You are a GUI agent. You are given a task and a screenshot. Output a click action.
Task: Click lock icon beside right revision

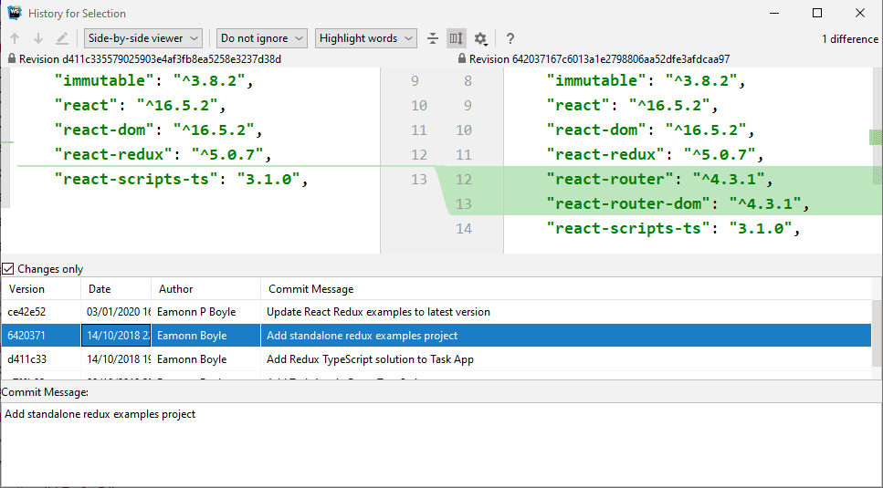pyautogui.click(x=462, y=59)
